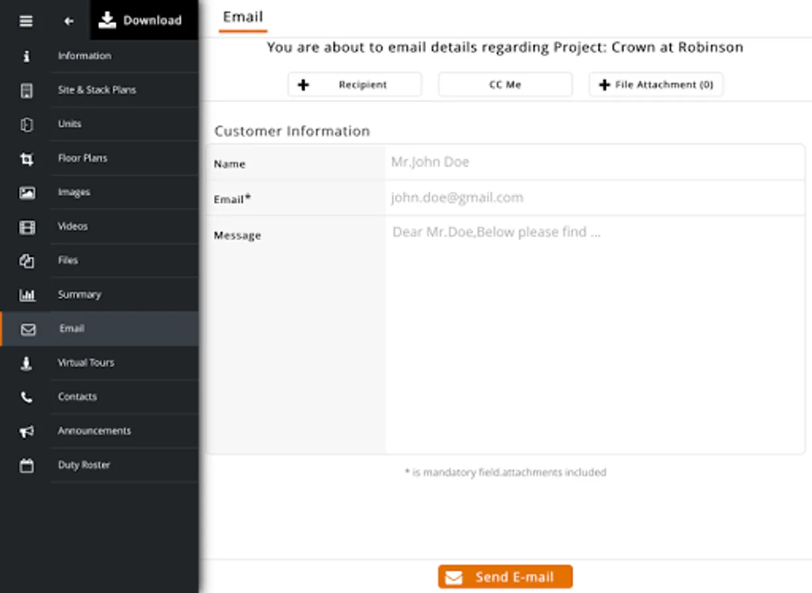This screenshot has width=812, height=593.
Task: Open the Announcements megaphone icon
Action: pos(26,431)
